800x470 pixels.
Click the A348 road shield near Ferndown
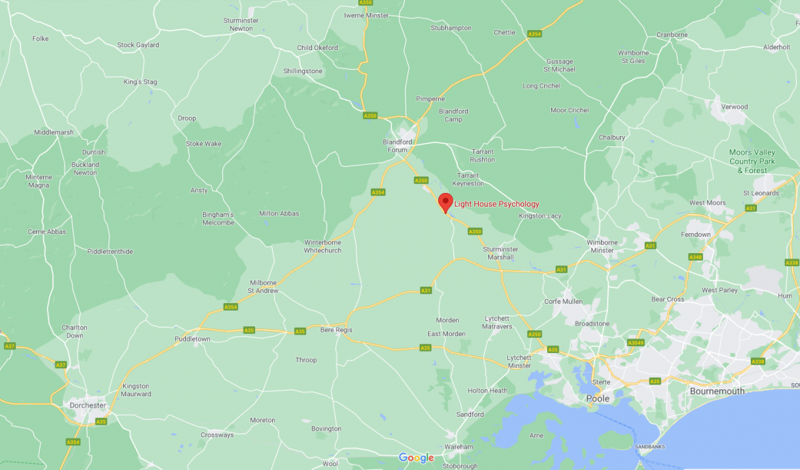tap(695, 257)
